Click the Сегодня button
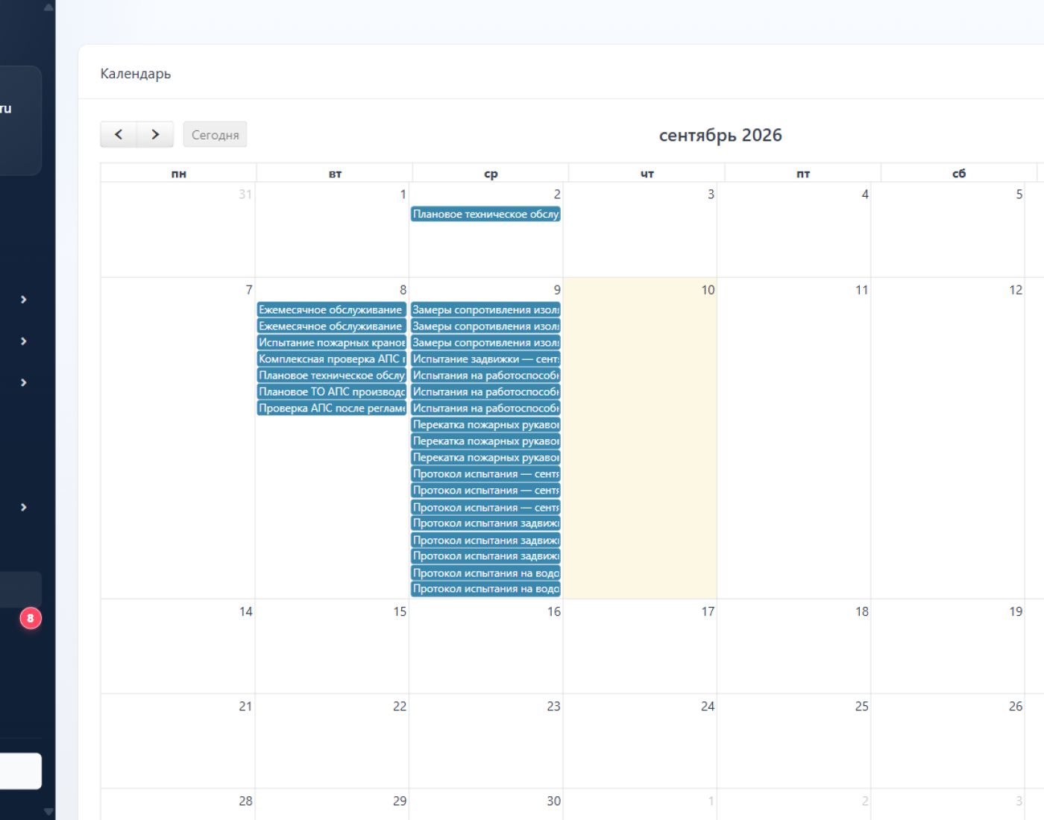 click(x=216, y=135)
